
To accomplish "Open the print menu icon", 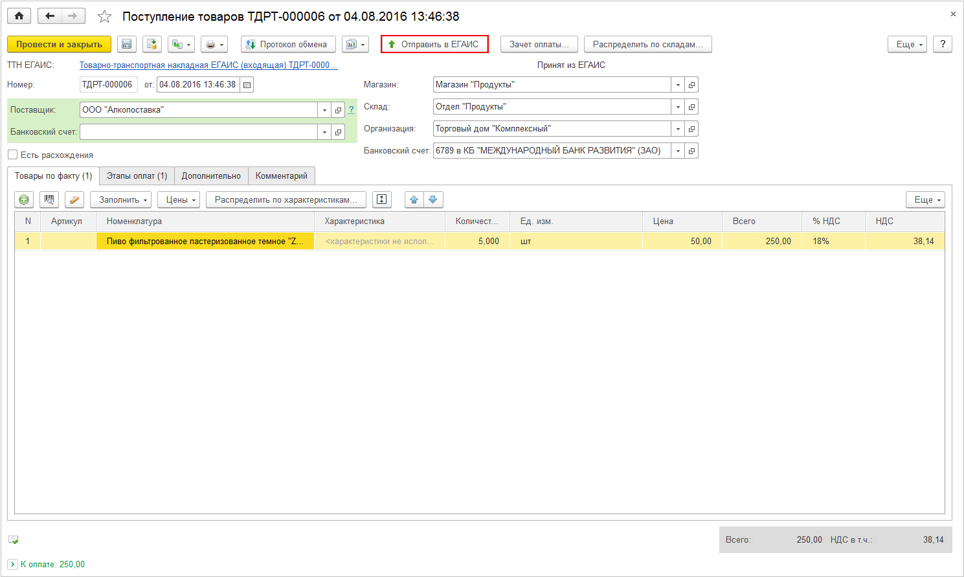I will [214, 44].
